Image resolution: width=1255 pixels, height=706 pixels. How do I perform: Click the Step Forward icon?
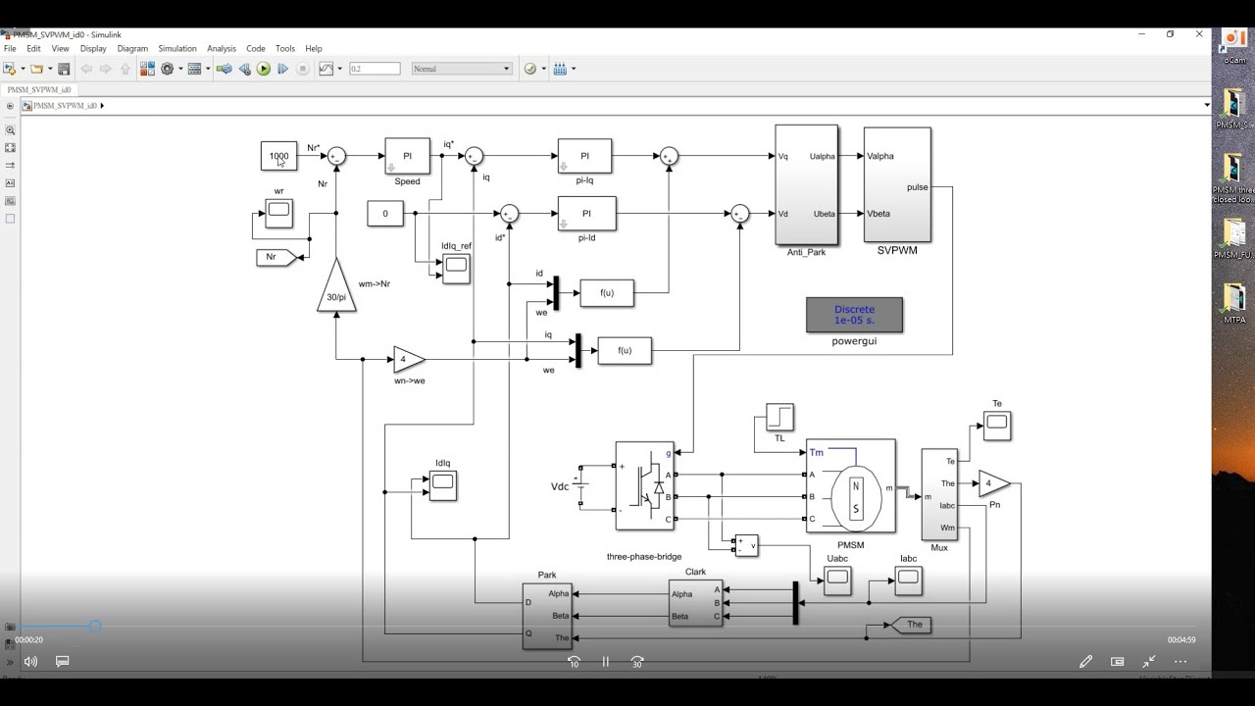click(x=283, y=69)
